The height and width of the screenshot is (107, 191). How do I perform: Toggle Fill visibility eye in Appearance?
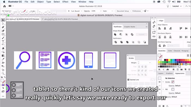pyautogui.click(x=160, y=89)
